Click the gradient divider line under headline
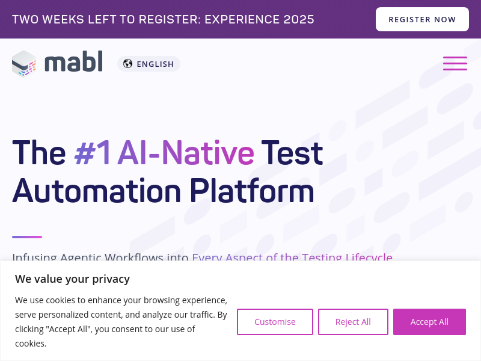This screenshot has width=481, height=361. (27, 237)
